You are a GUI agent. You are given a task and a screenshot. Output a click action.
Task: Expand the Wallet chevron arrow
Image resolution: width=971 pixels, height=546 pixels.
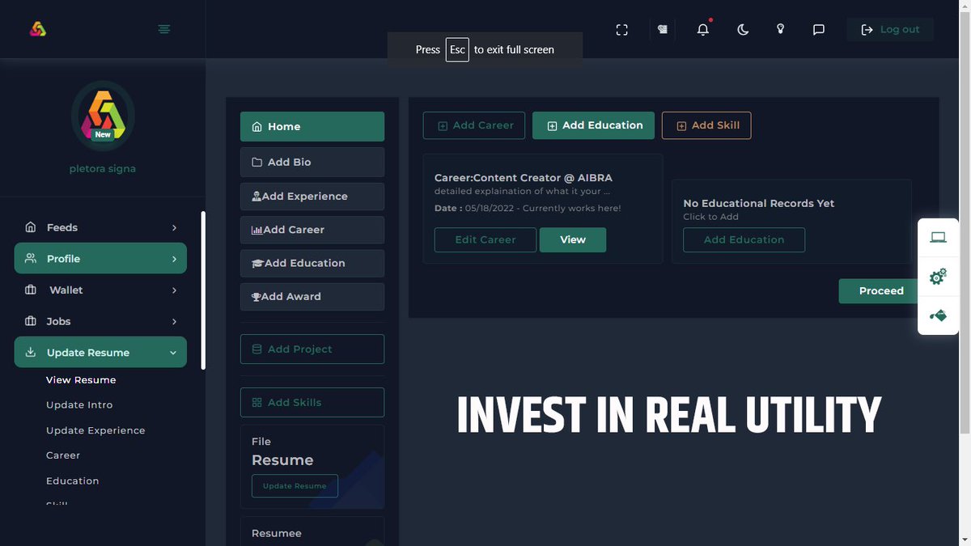174,290
